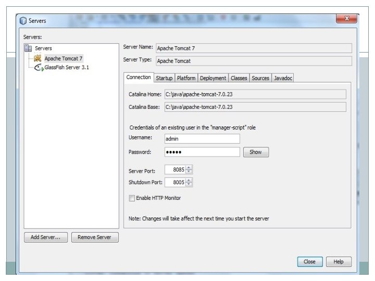Close the Servers window with red X
The image size is (375, 281).
(346, 18)
